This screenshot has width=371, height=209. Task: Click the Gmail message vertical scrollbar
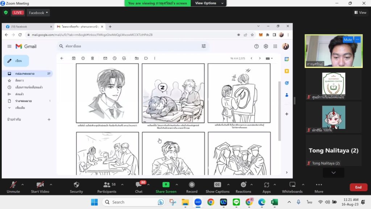279,109
